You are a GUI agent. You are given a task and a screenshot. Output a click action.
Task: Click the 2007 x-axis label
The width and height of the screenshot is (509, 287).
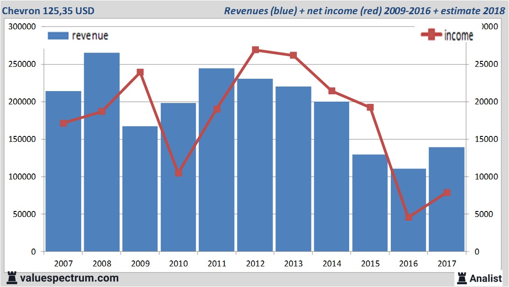tap(63, 263)
